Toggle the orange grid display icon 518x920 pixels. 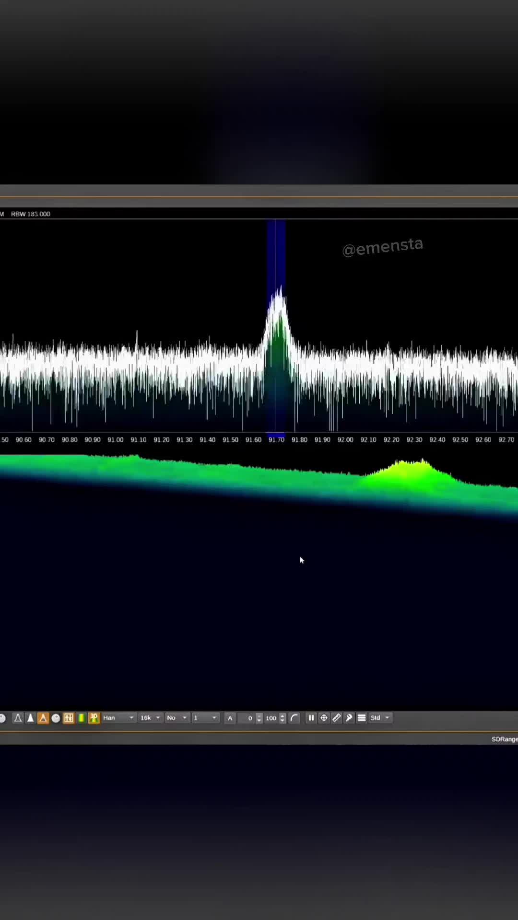[69, 718]
